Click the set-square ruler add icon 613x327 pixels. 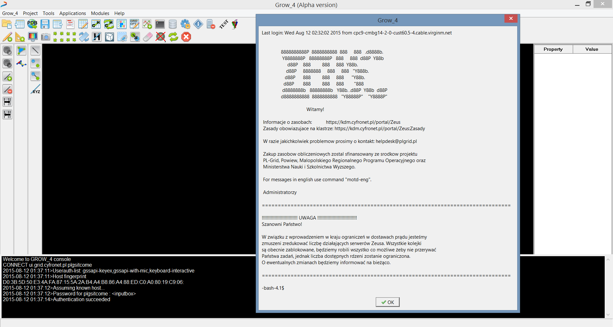[x=20, y=37]
